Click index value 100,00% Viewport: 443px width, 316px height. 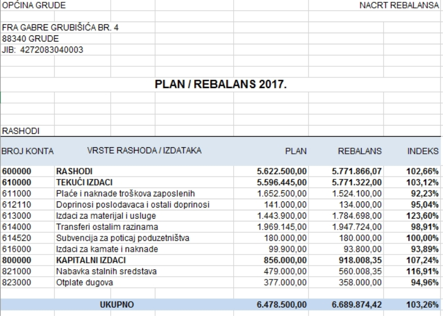[x=423, y=238]
